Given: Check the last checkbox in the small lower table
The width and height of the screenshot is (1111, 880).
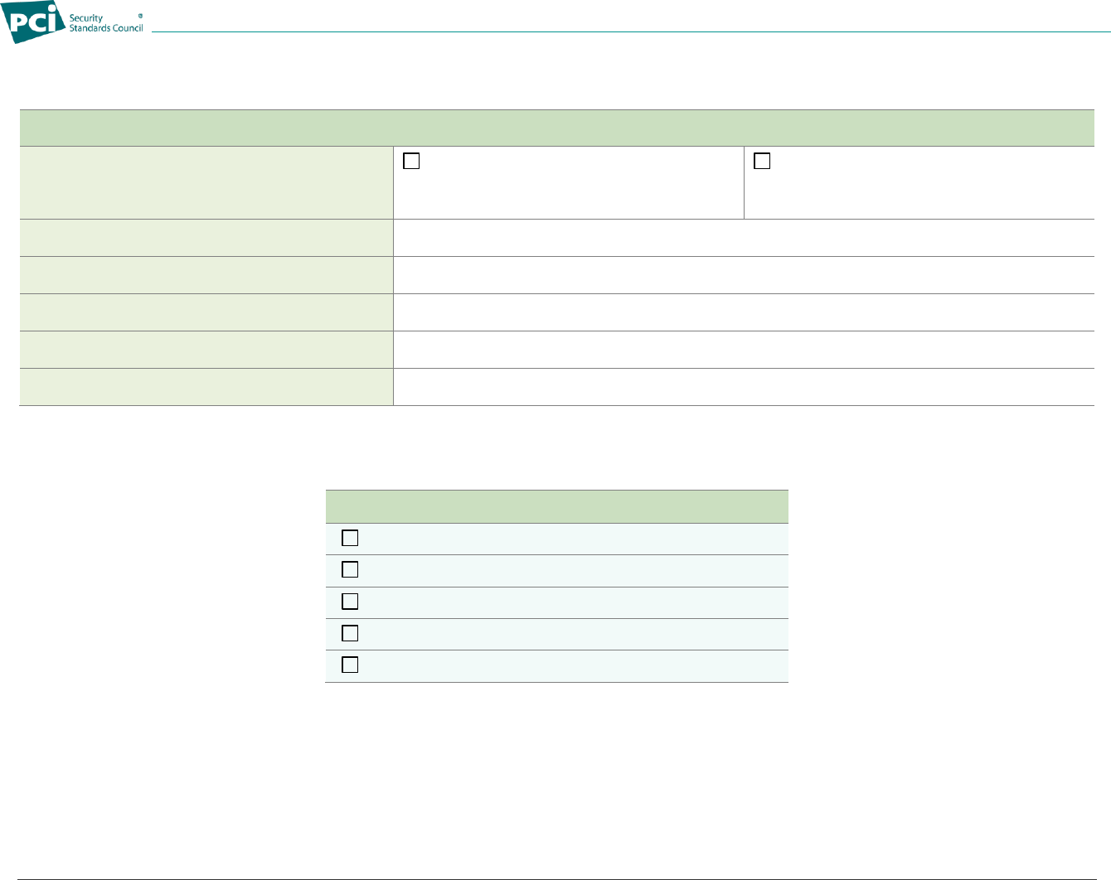Looking at the screenshot, I should 350,665.
